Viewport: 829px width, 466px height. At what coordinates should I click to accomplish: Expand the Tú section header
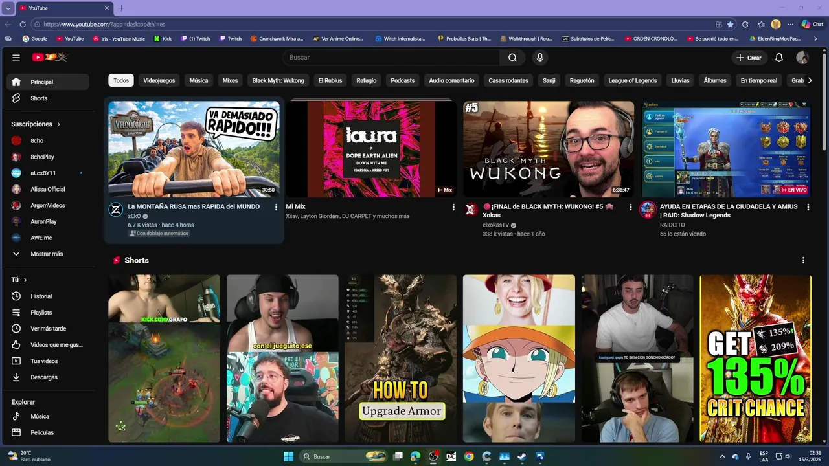19,280
